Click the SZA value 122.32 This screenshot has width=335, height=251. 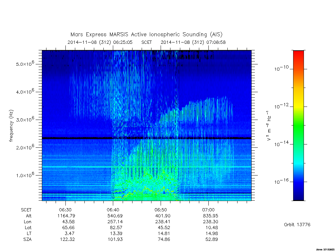[x=67, y=240]
